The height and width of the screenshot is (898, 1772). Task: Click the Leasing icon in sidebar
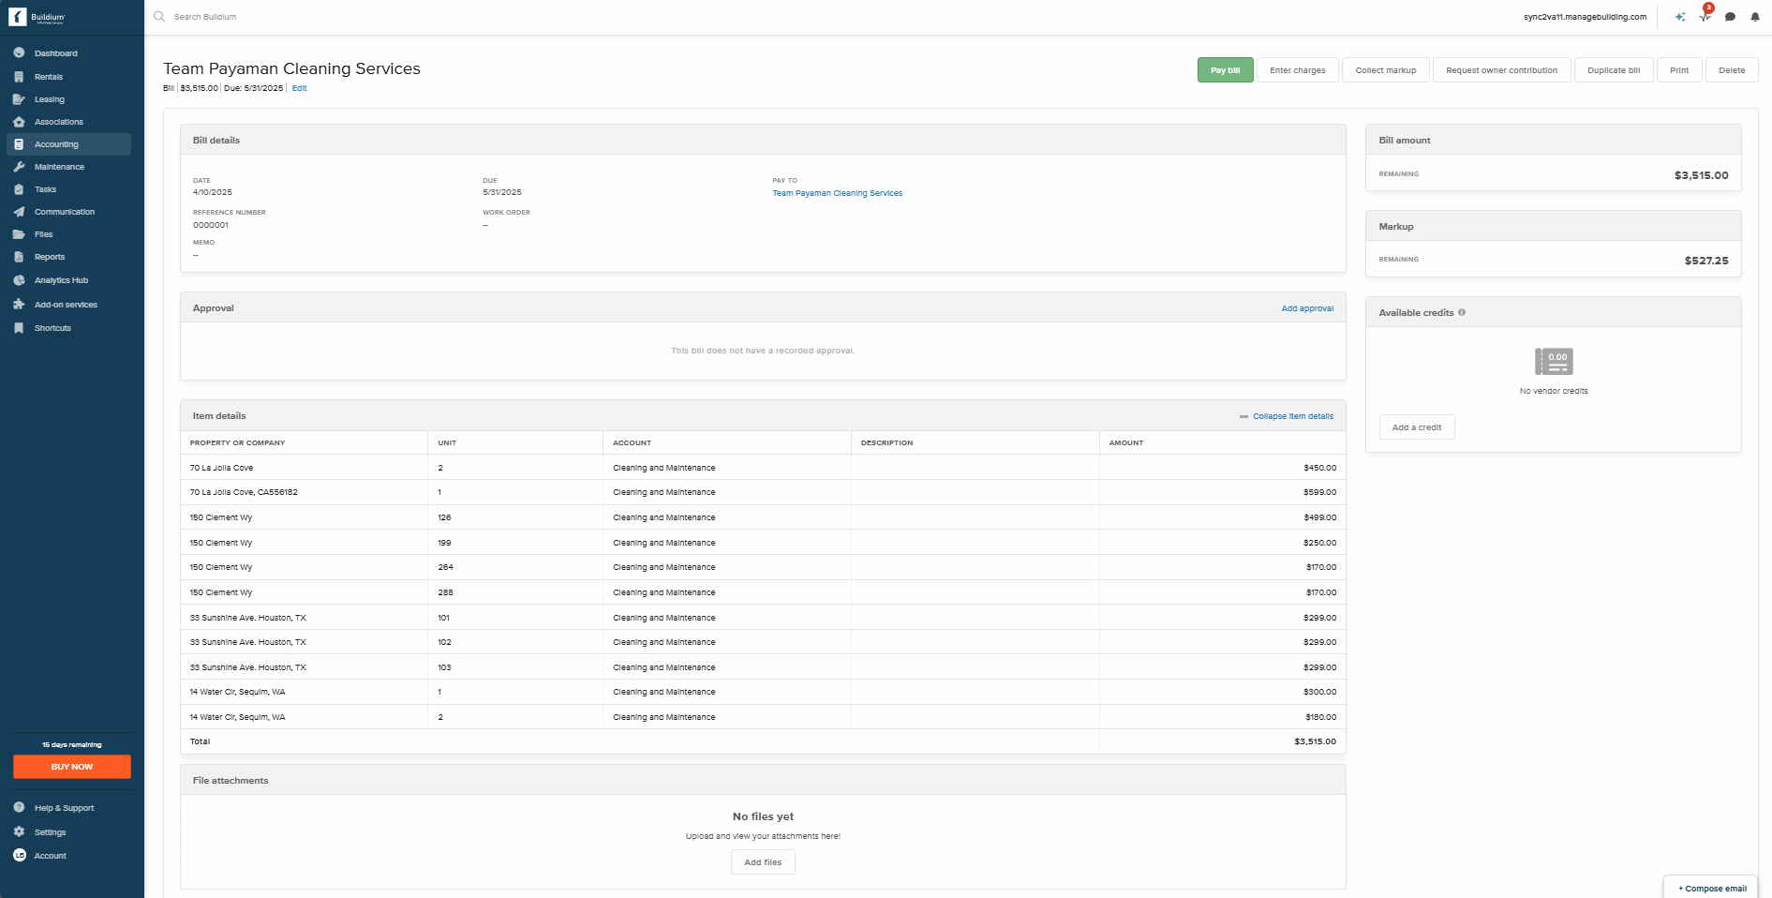[x=19, y=99]
